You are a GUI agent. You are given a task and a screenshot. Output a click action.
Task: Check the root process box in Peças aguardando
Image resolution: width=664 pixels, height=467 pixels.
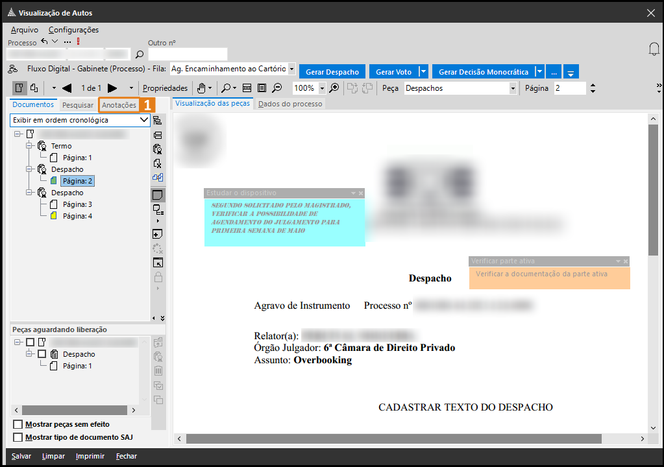pos(30,342)
